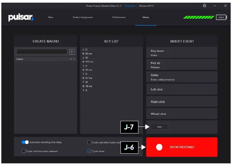Select the entry named macro

click(x=45, y=59)
